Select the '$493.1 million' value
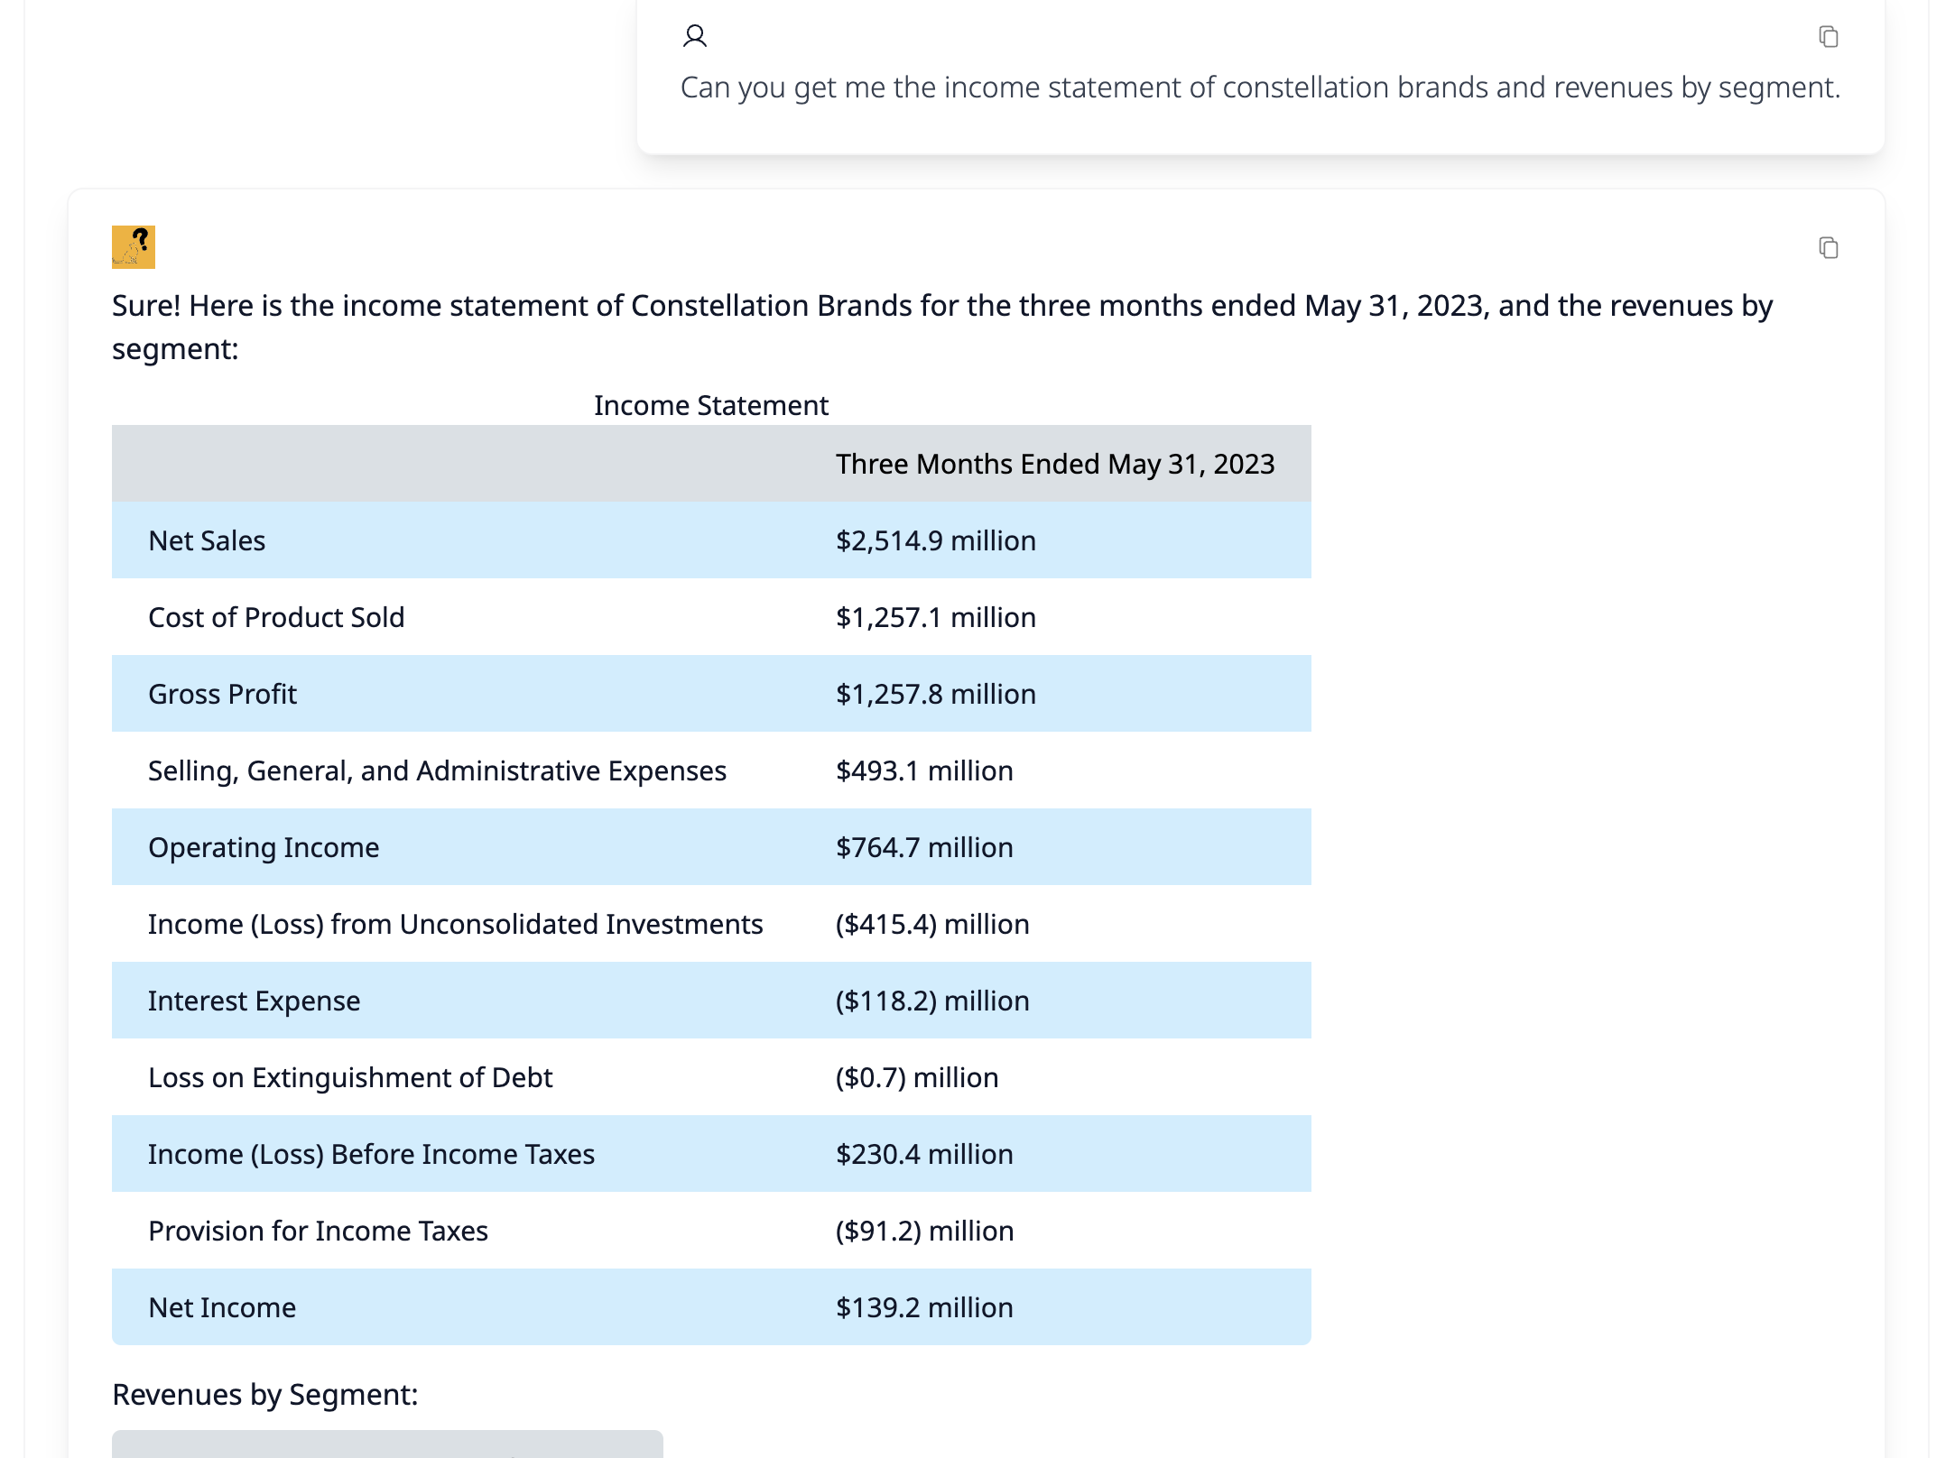 [924, 771]
